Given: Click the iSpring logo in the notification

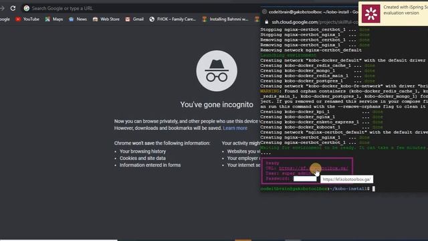Looking at the screenshot, I should click(370, 13).
